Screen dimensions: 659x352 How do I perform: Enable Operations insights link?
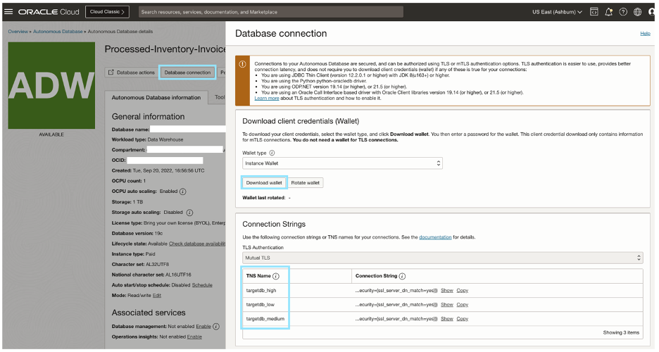tap(194, 337)
